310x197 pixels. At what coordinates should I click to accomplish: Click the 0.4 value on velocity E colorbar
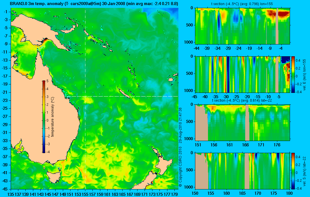point(298,61)
